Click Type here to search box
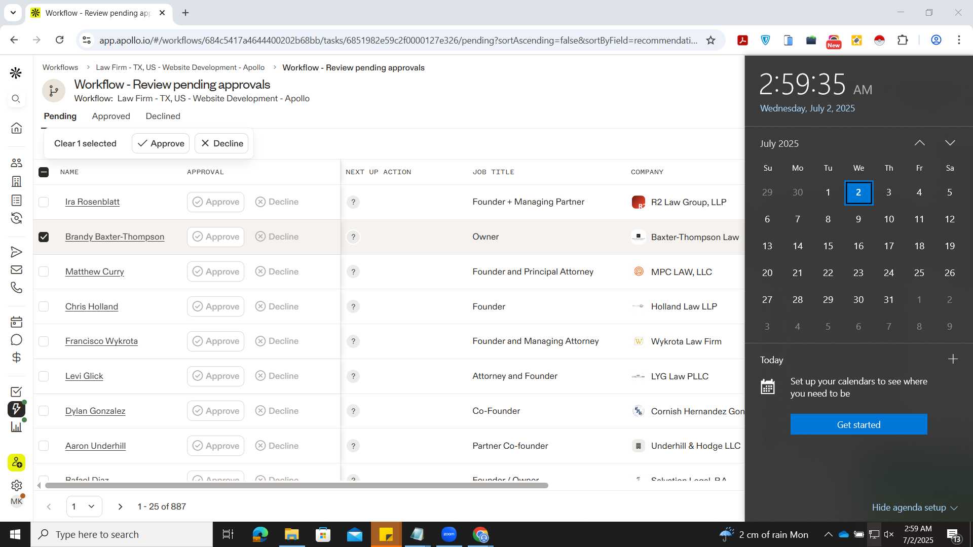The image size is (973, 547). pyautogui.click(x=122, y=534)
